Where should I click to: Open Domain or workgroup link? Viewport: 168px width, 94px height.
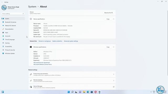(45, 41)
